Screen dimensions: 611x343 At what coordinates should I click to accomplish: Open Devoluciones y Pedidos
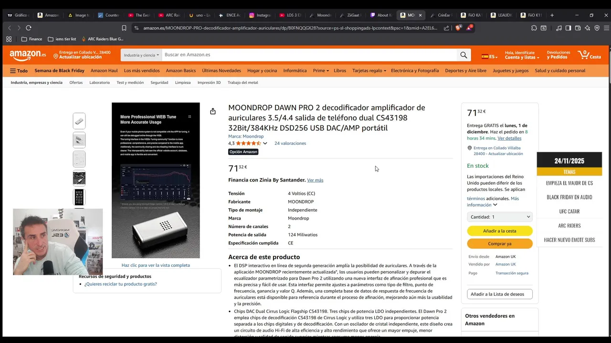click(558, 55)
